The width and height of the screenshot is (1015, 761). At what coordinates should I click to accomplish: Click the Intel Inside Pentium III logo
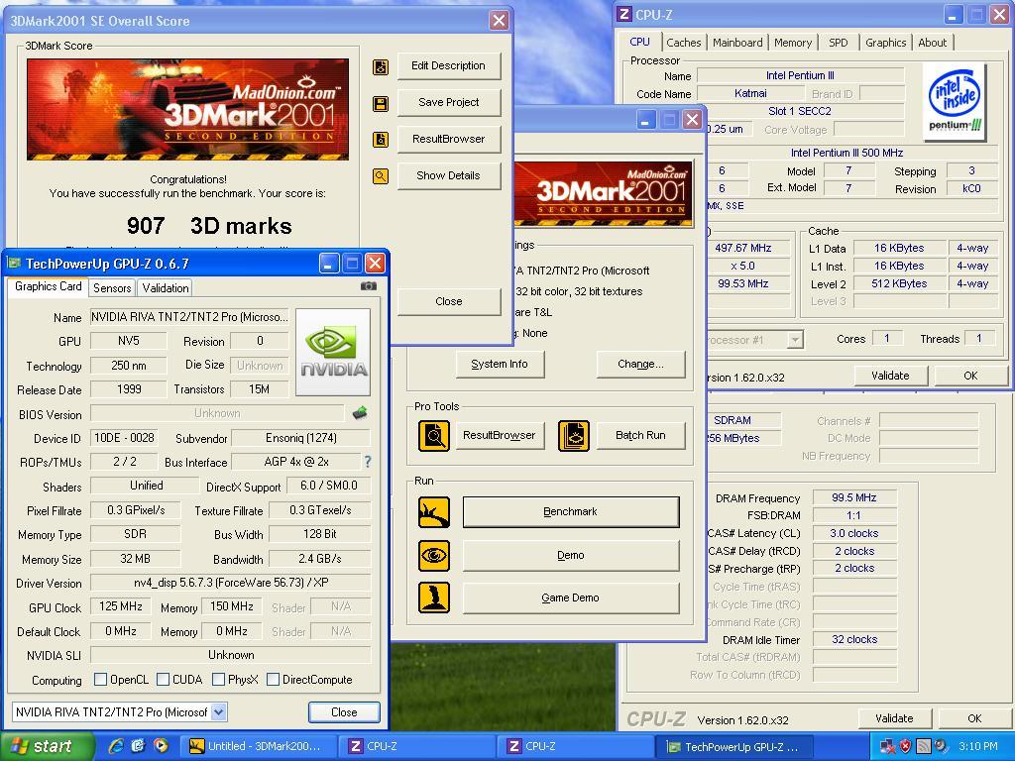955,102
